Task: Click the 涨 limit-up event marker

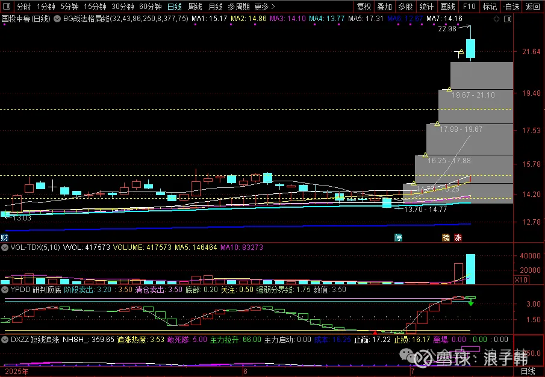Action: 458,238
